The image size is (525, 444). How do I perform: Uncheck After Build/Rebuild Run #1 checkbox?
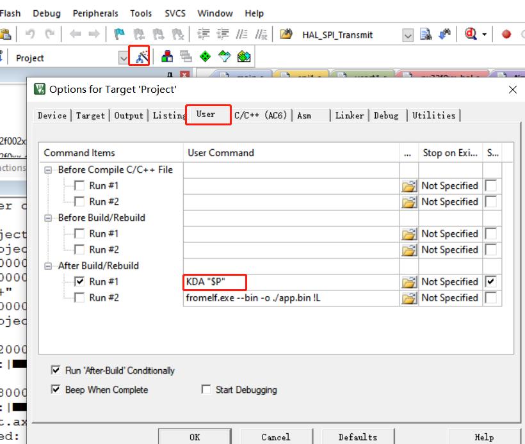(x=79, y=281)
